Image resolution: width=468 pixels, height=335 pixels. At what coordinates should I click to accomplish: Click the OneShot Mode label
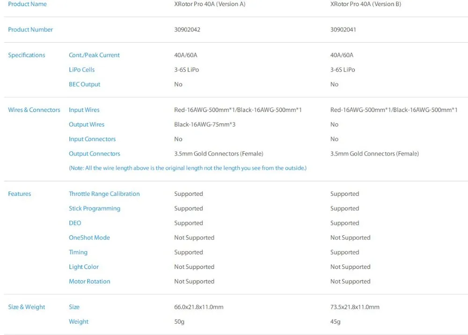89,238
